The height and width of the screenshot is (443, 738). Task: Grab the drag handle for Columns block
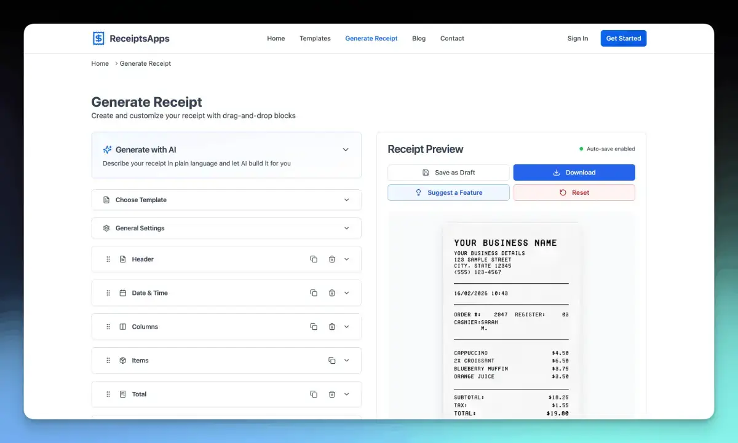108,327
